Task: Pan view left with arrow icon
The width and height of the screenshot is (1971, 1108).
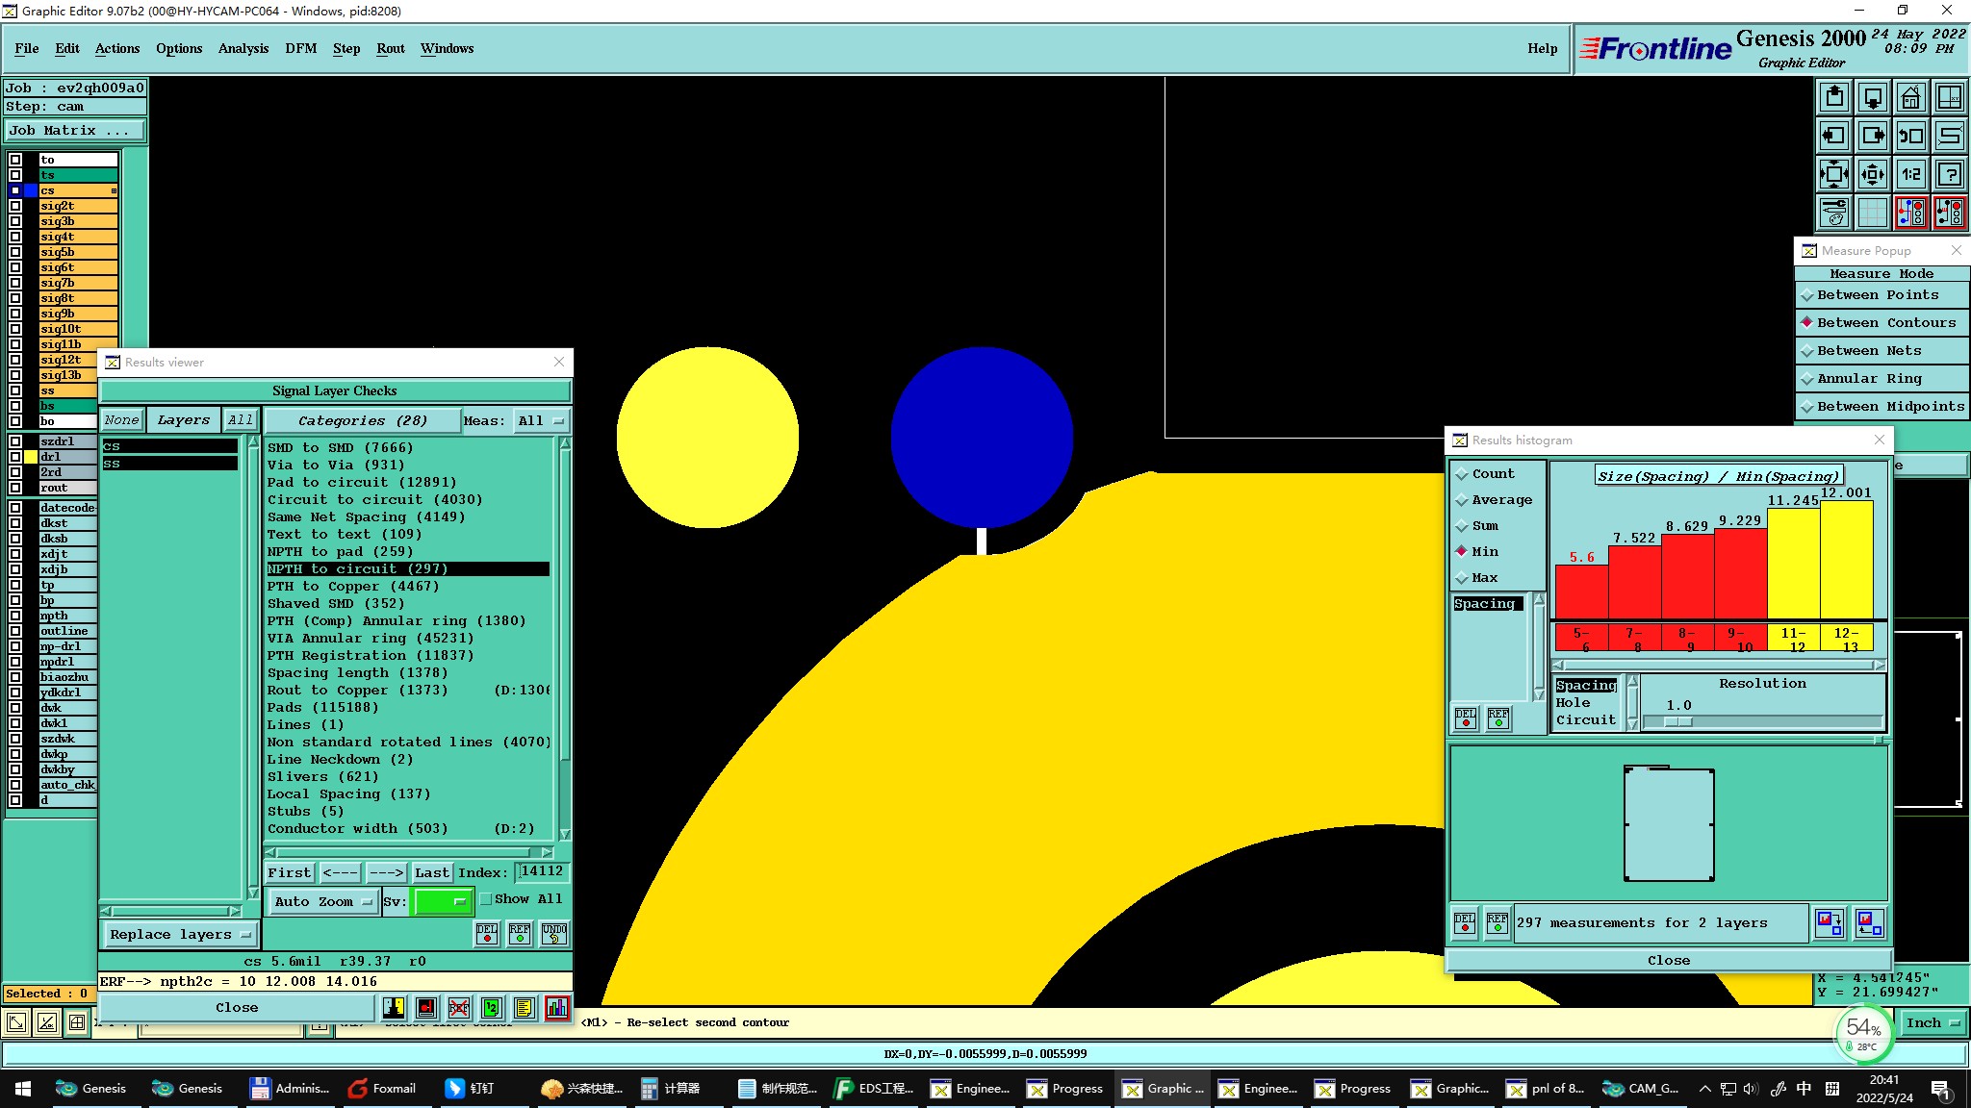Action: pyautogui.click(x=1834, y=136)
